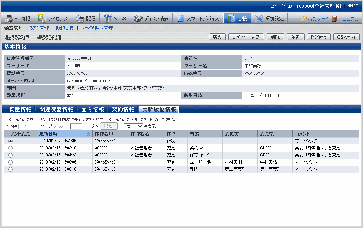Image resolution: width=363 pixels, height=228 pixels.
Task: Switch to the 資産情報 tab
Action: coord(20,109)
